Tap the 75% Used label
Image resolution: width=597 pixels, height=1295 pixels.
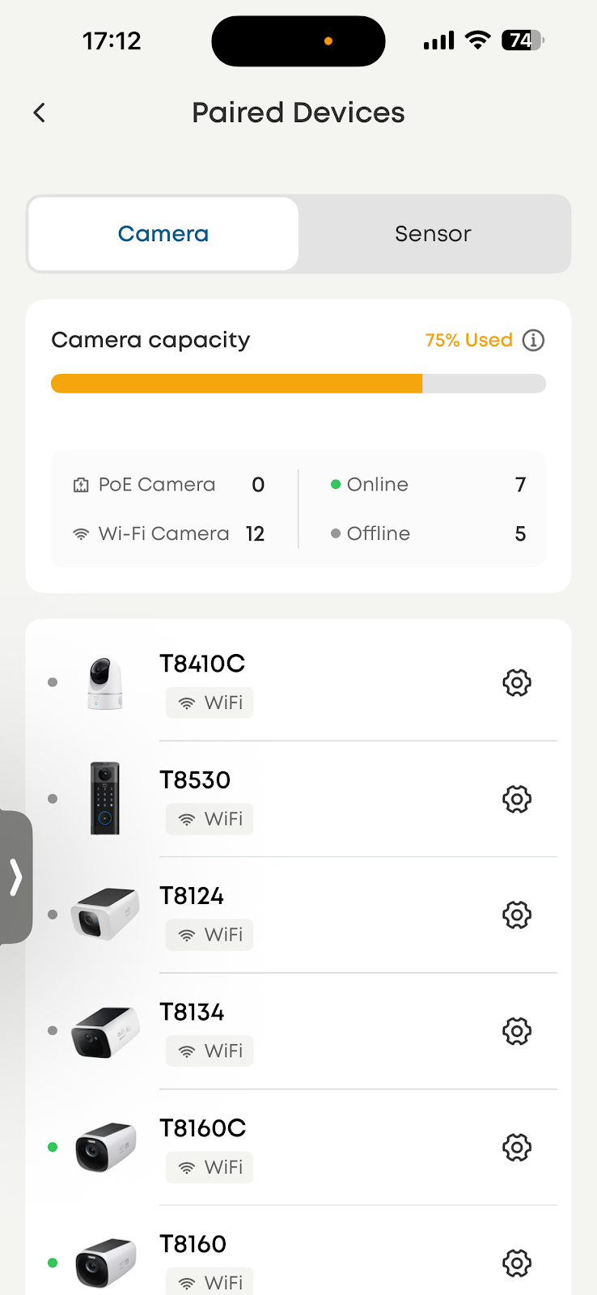(x=468, y=340)
